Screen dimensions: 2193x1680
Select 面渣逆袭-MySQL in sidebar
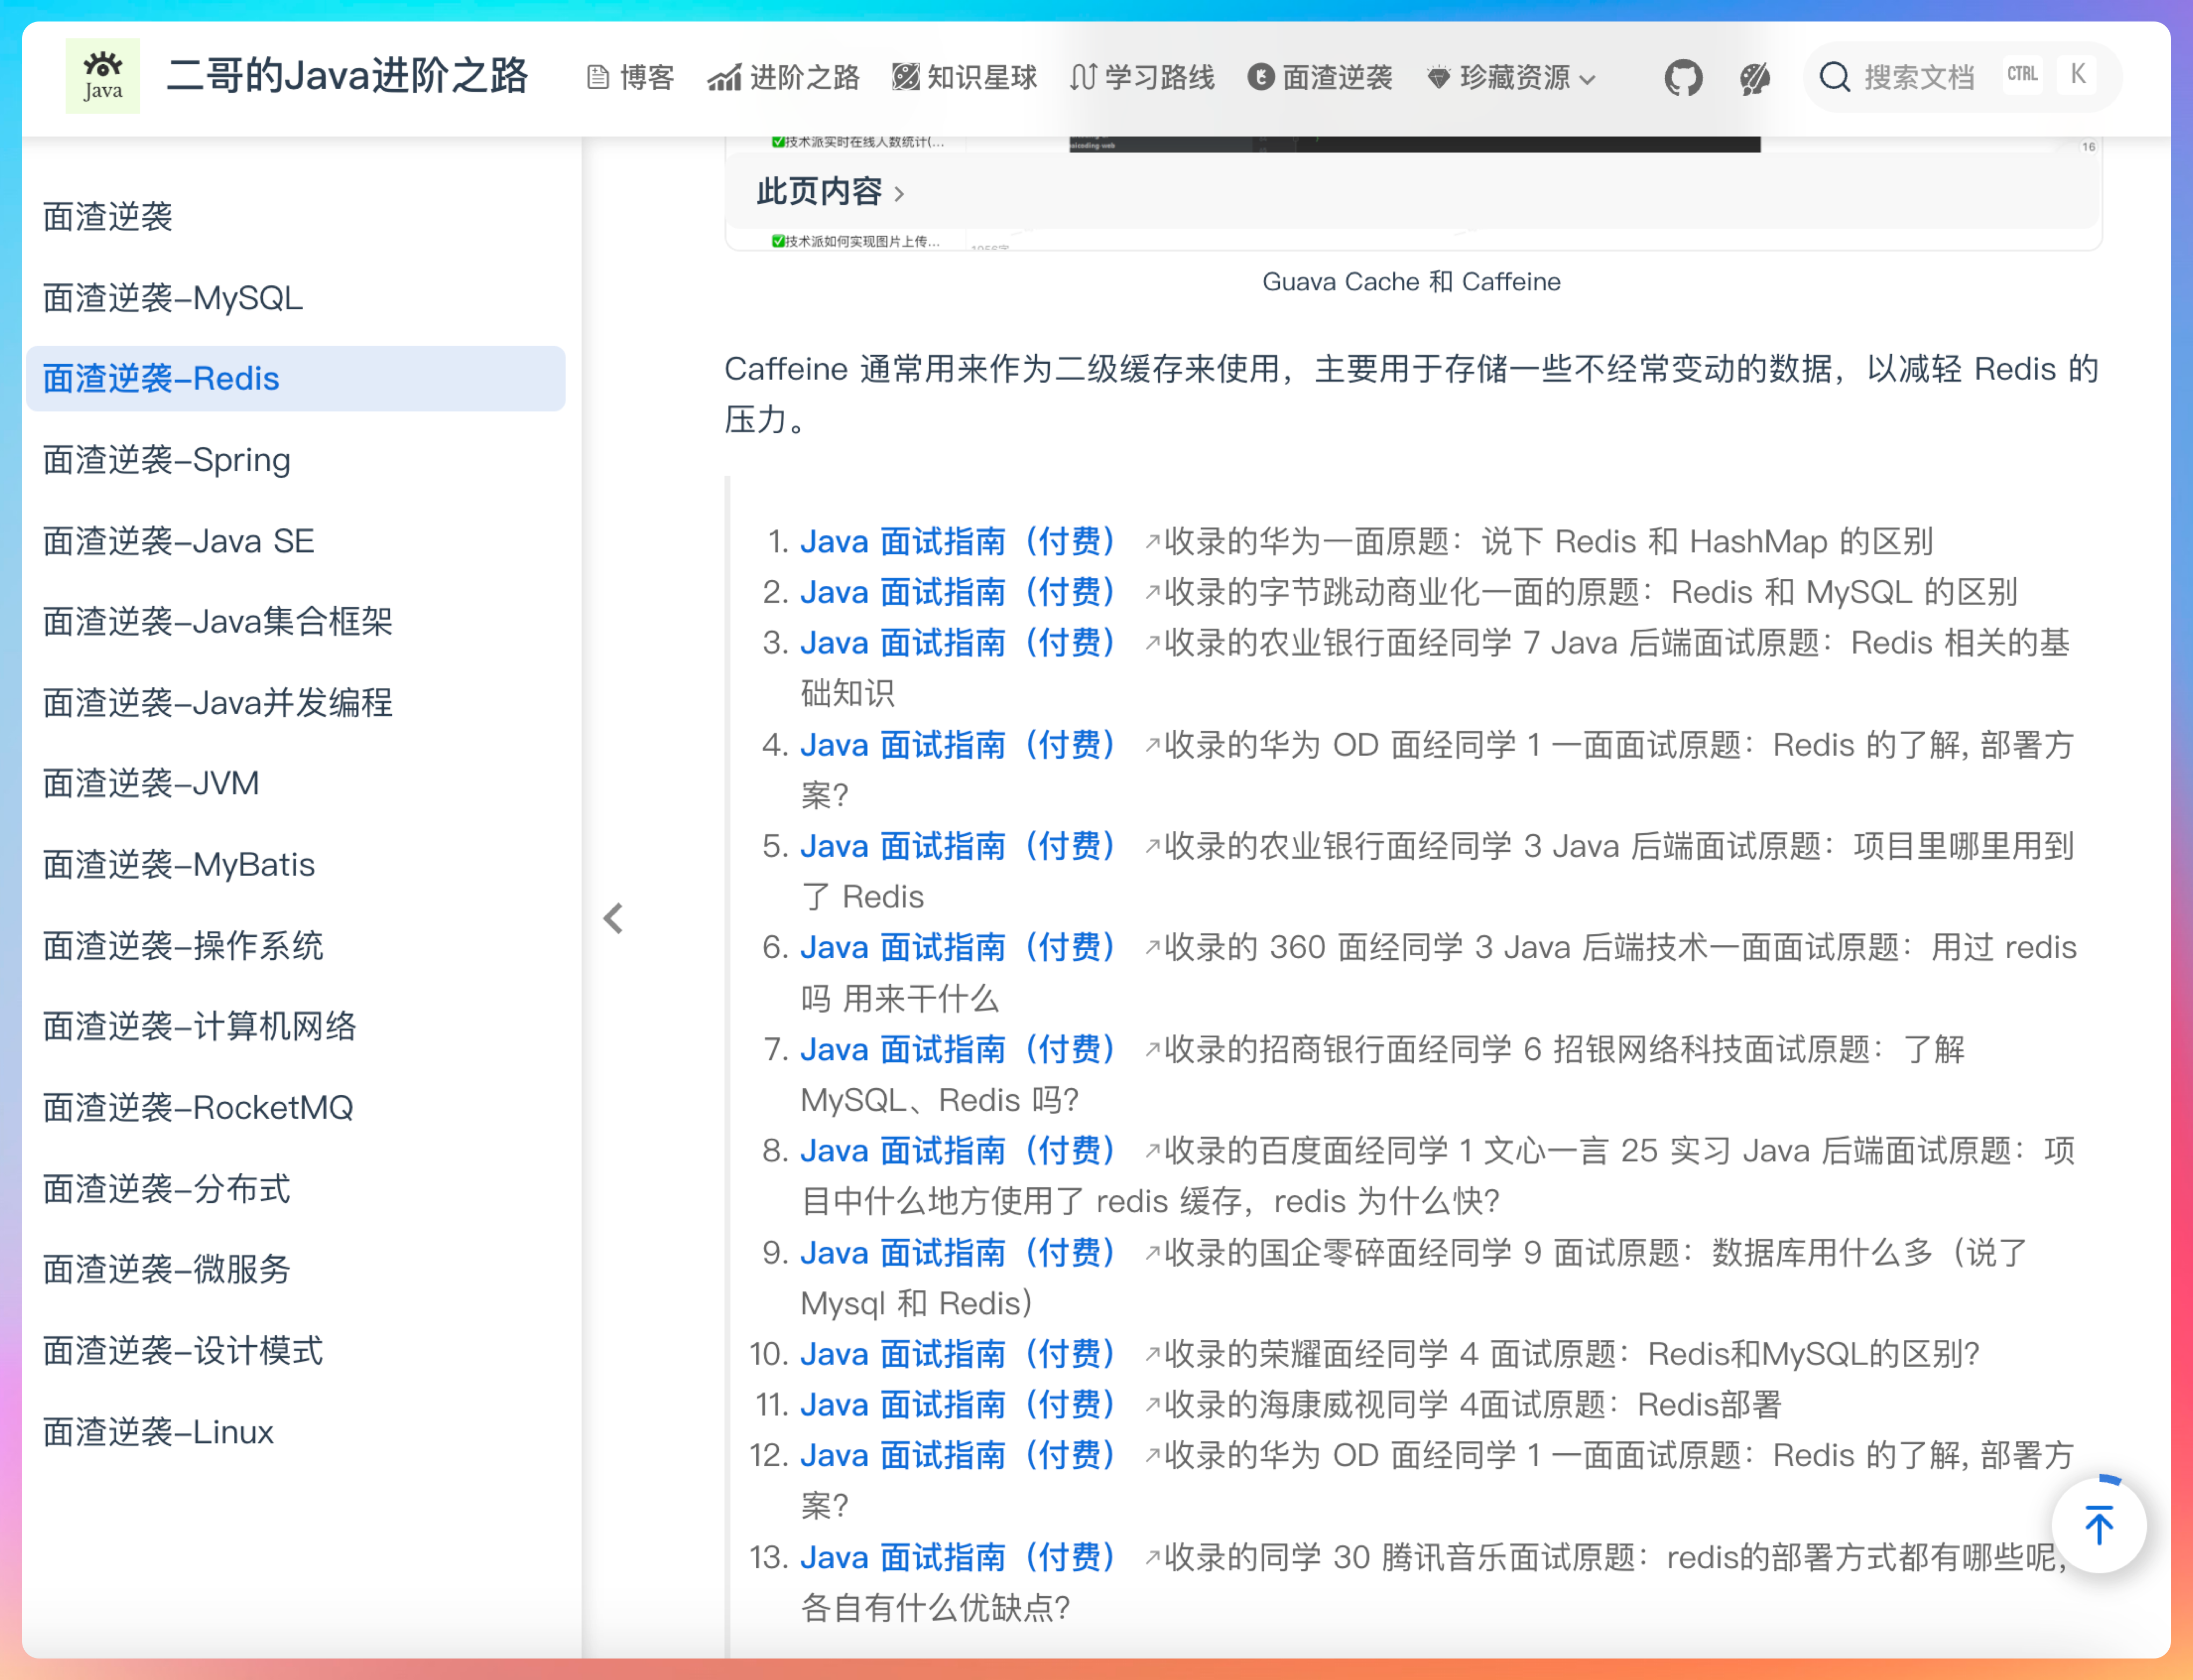click(173, 298)
